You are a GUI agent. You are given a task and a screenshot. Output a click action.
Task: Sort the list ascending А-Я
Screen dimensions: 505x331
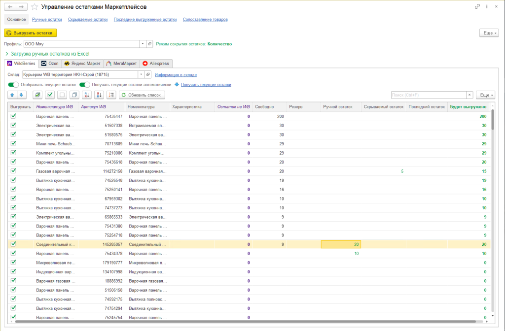tap(87, 95)
